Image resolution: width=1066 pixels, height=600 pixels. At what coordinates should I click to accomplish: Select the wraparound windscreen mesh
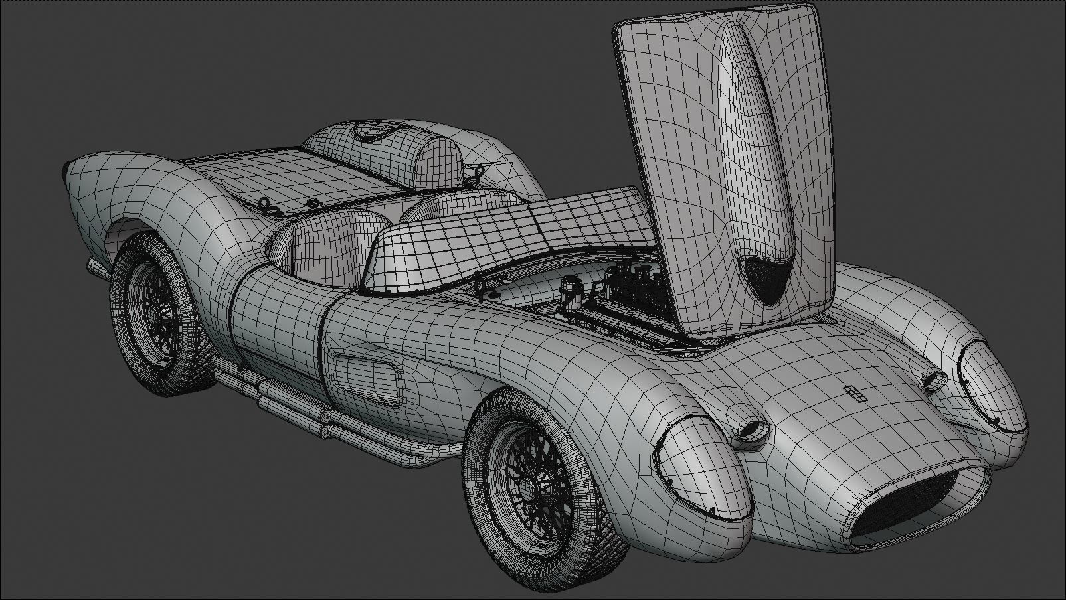511,240
